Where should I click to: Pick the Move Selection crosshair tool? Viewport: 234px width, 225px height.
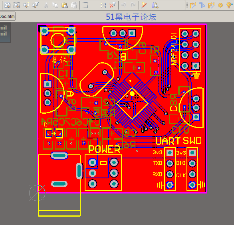[x=94, y=5]
